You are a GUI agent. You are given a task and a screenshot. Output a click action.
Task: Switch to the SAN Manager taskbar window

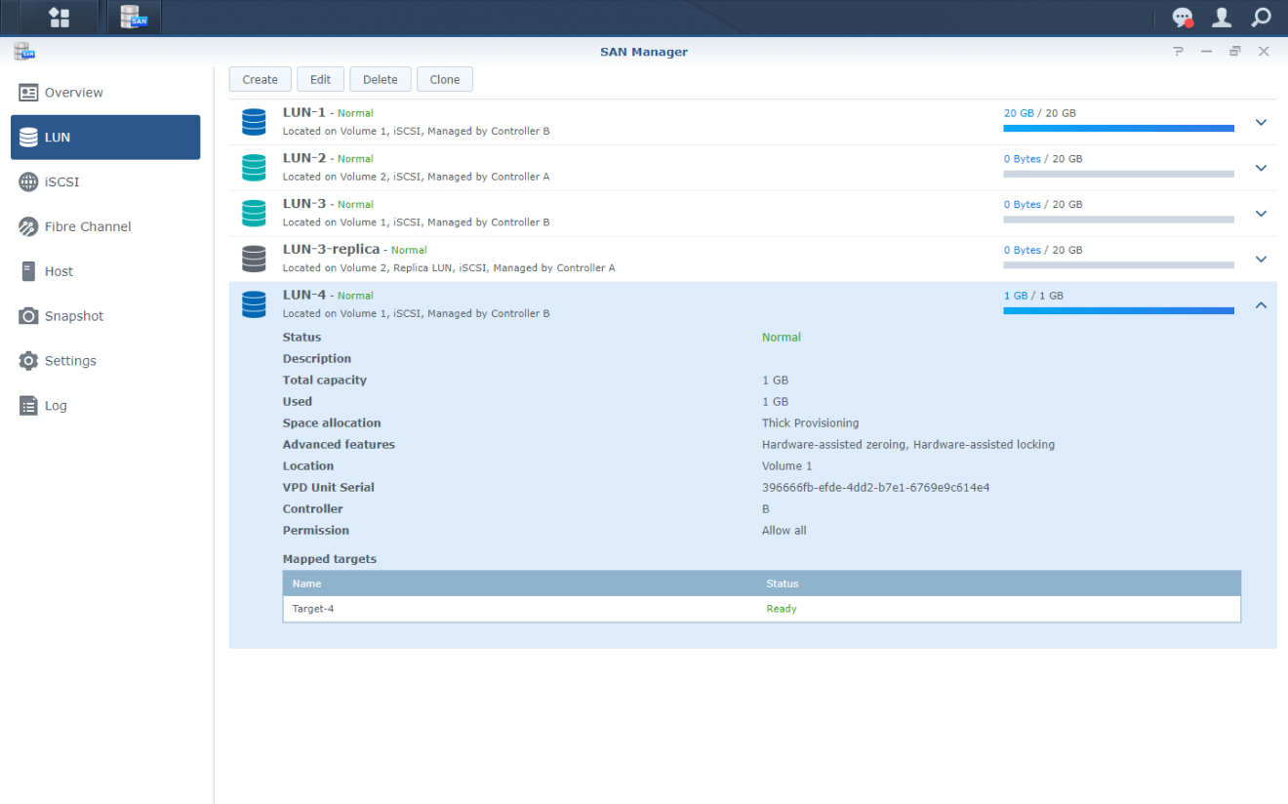click(x=133, y=17)
